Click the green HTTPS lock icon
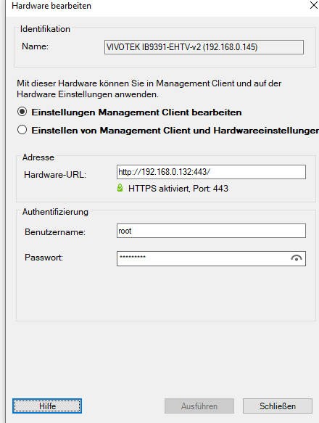This screenshot has height=423, width=319. pyautogui.click(x=120, y=188)
